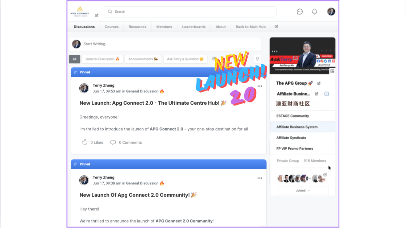
Task: Click the search magnifier icon
Action: point(110,12)
